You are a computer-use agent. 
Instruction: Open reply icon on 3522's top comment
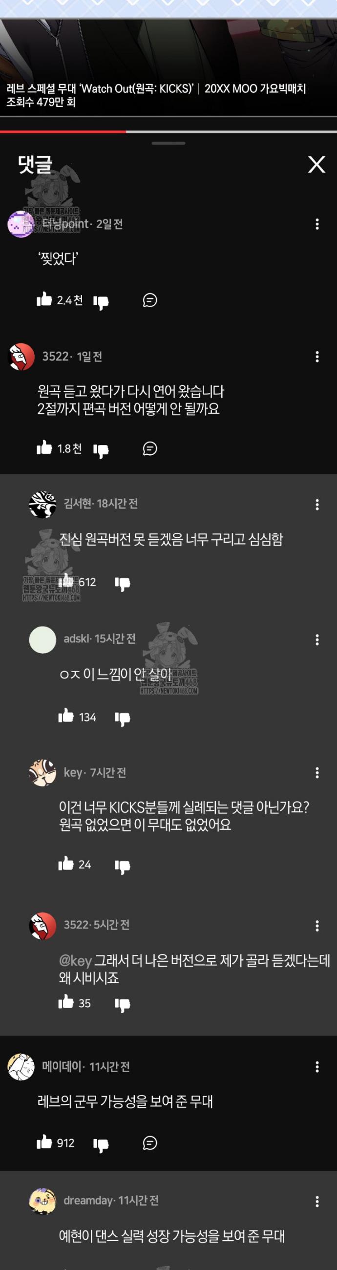[150, 448]
